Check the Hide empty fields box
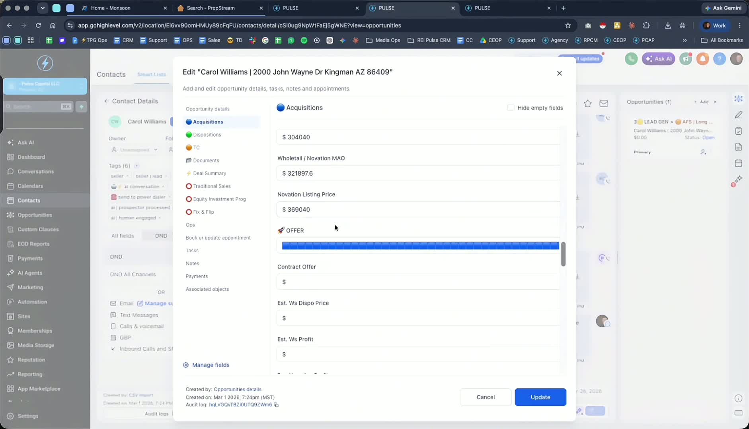The height and width of the screenshot is (429, 749). point(511,108)
